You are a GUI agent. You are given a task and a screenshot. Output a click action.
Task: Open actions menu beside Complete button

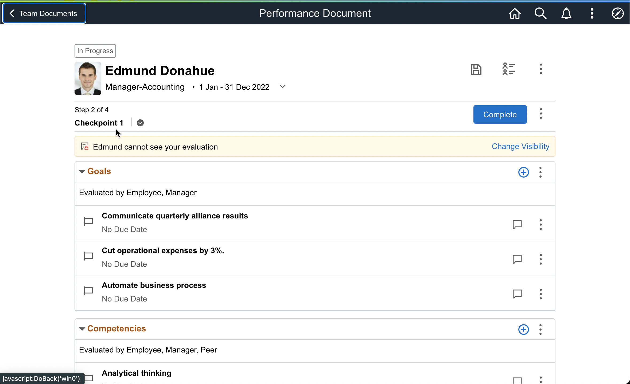pos(541,114)
